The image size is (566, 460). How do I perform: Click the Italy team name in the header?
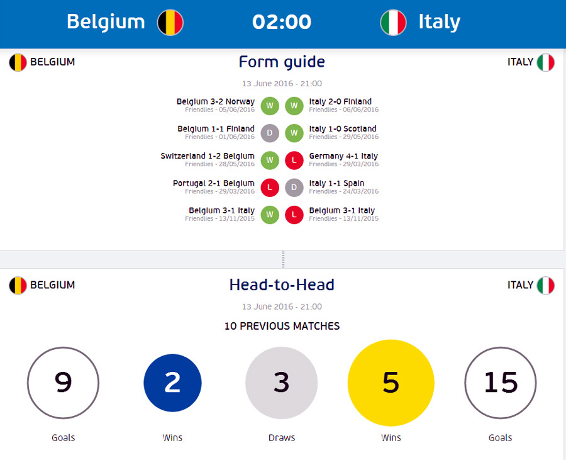coord(439,22)
